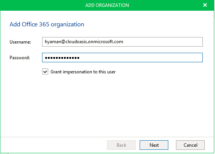Click the ADD ORGANIZATION title bar text

pos(107,5)
